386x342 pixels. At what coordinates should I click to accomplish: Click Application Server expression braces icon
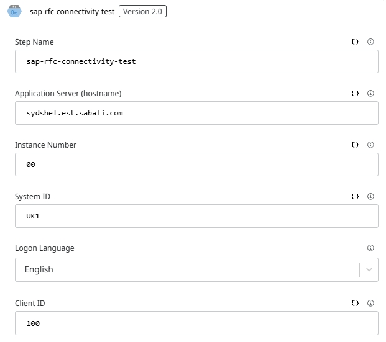pos(355,94)
